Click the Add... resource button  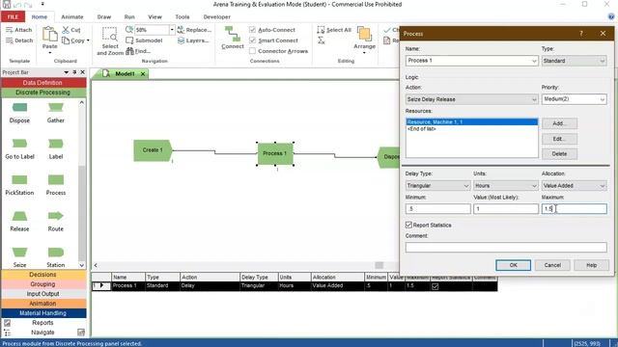559,123
